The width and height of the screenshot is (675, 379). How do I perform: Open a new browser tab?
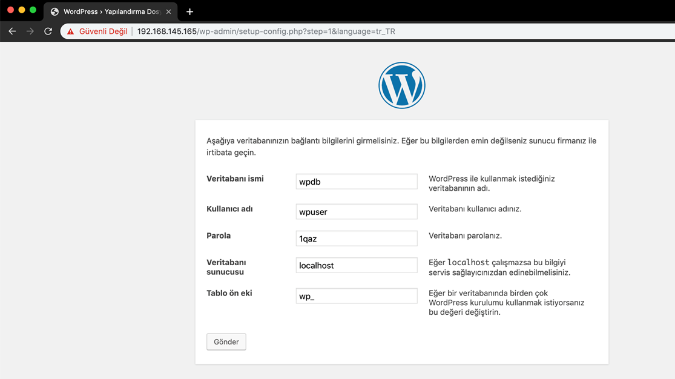point(190,12)
